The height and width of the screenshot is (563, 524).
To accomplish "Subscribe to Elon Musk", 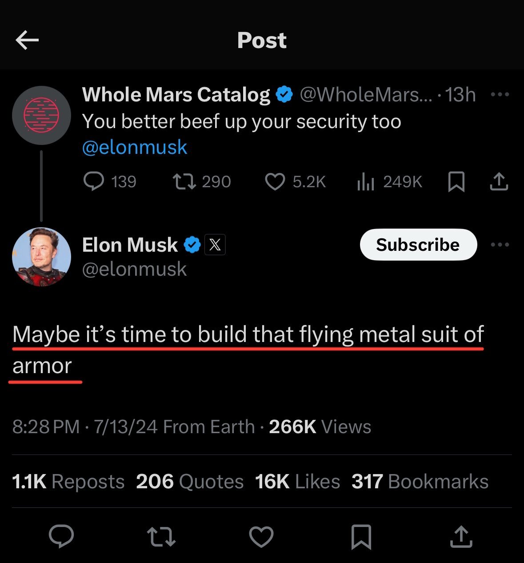I will click(x=418, y=245).
